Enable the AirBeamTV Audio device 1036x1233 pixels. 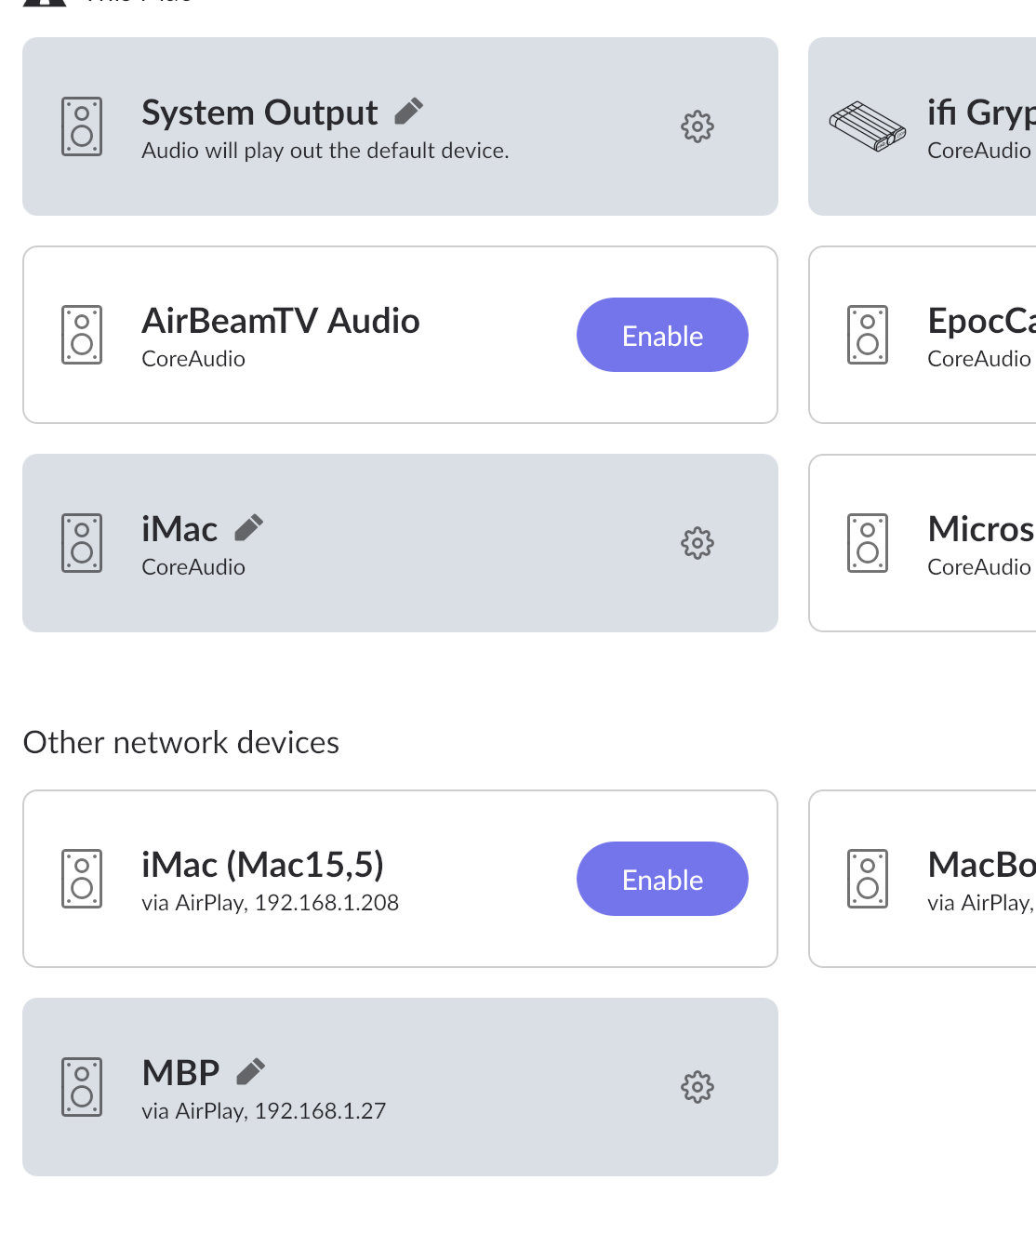point(662,335)
